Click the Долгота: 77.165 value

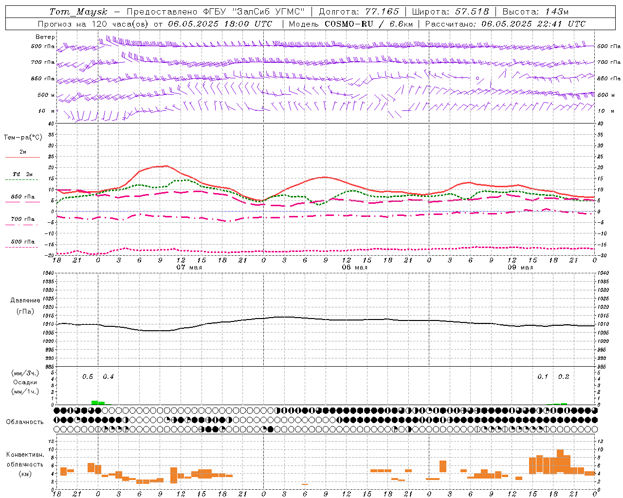click(x=359, y=12)
